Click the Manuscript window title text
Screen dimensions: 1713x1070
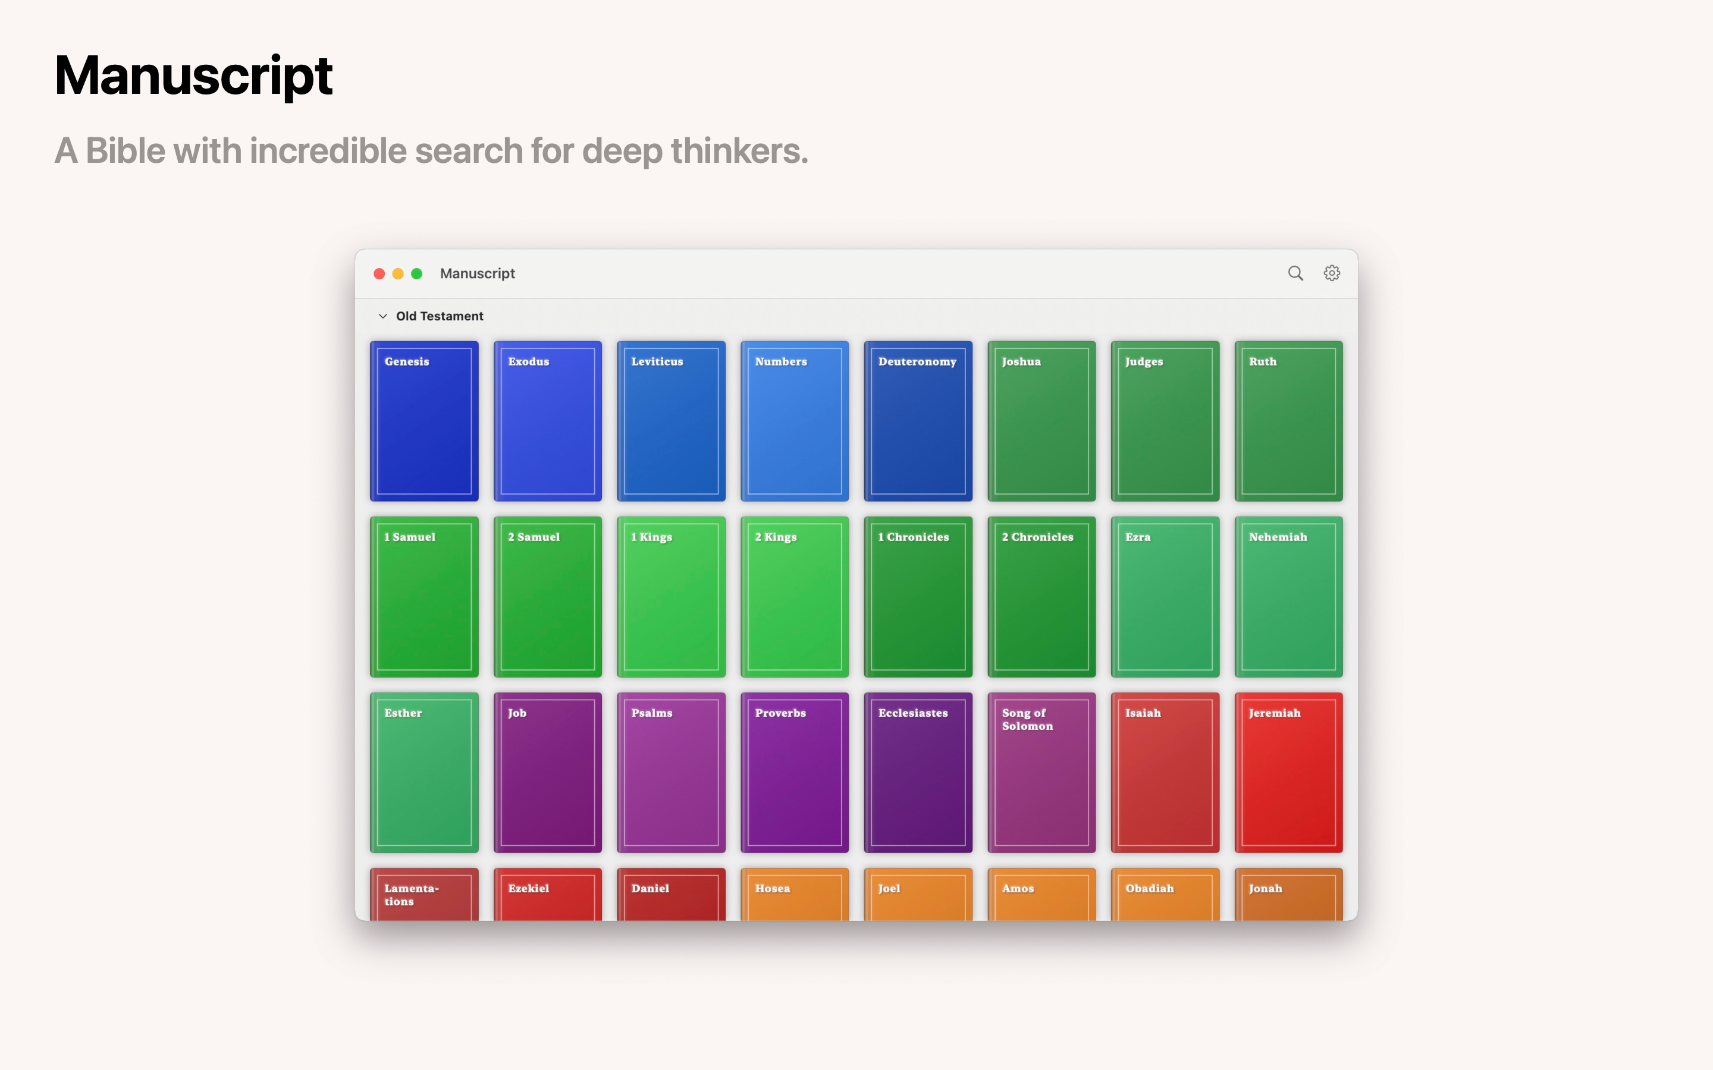(478, 274)
